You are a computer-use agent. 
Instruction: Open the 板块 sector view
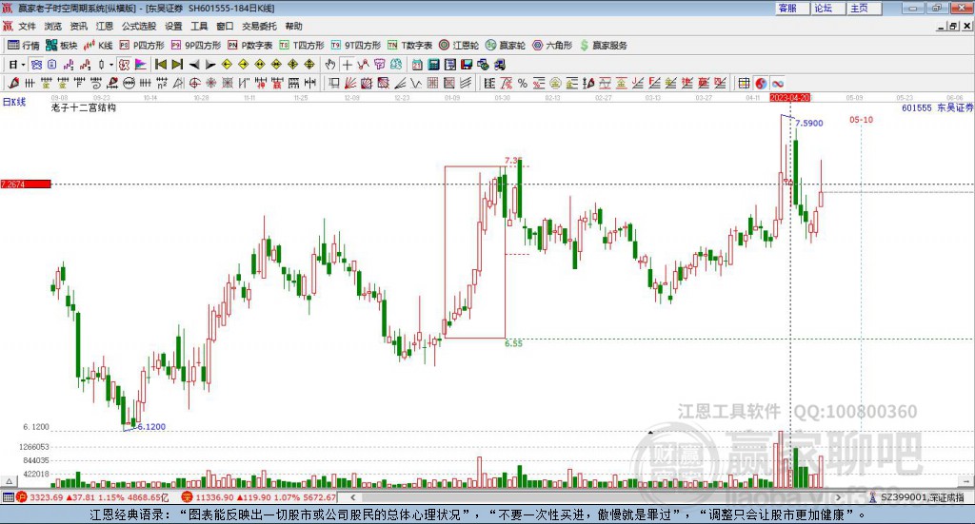click(62, 46)
